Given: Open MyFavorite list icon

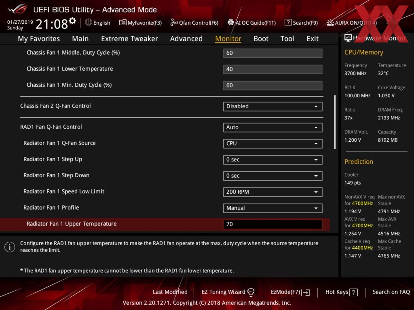Looking at the screenshot, I should (x=123, y=22).
